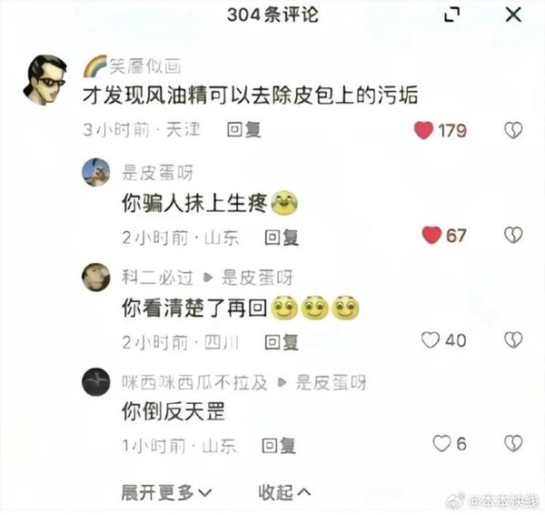Open 咪西咪西瓜不拉及's dark avatar

[96, 381]
